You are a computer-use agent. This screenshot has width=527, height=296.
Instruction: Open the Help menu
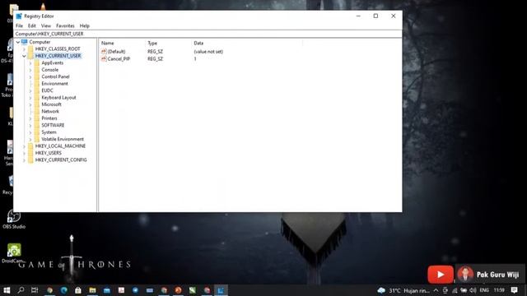(84, 25)
